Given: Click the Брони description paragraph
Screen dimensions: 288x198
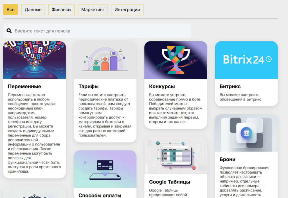Looking at the screenshot, I should 244,181.
